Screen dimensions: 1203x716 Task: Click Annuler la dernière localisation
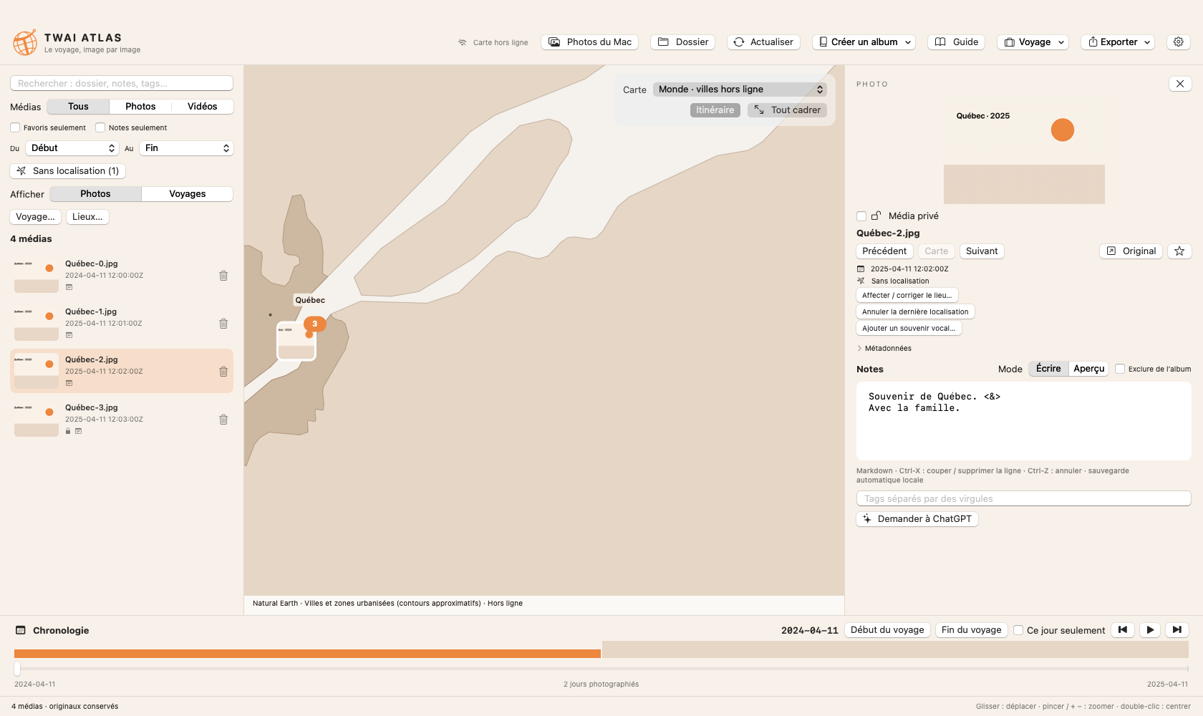pyautogui.click(x=915, y=311)
